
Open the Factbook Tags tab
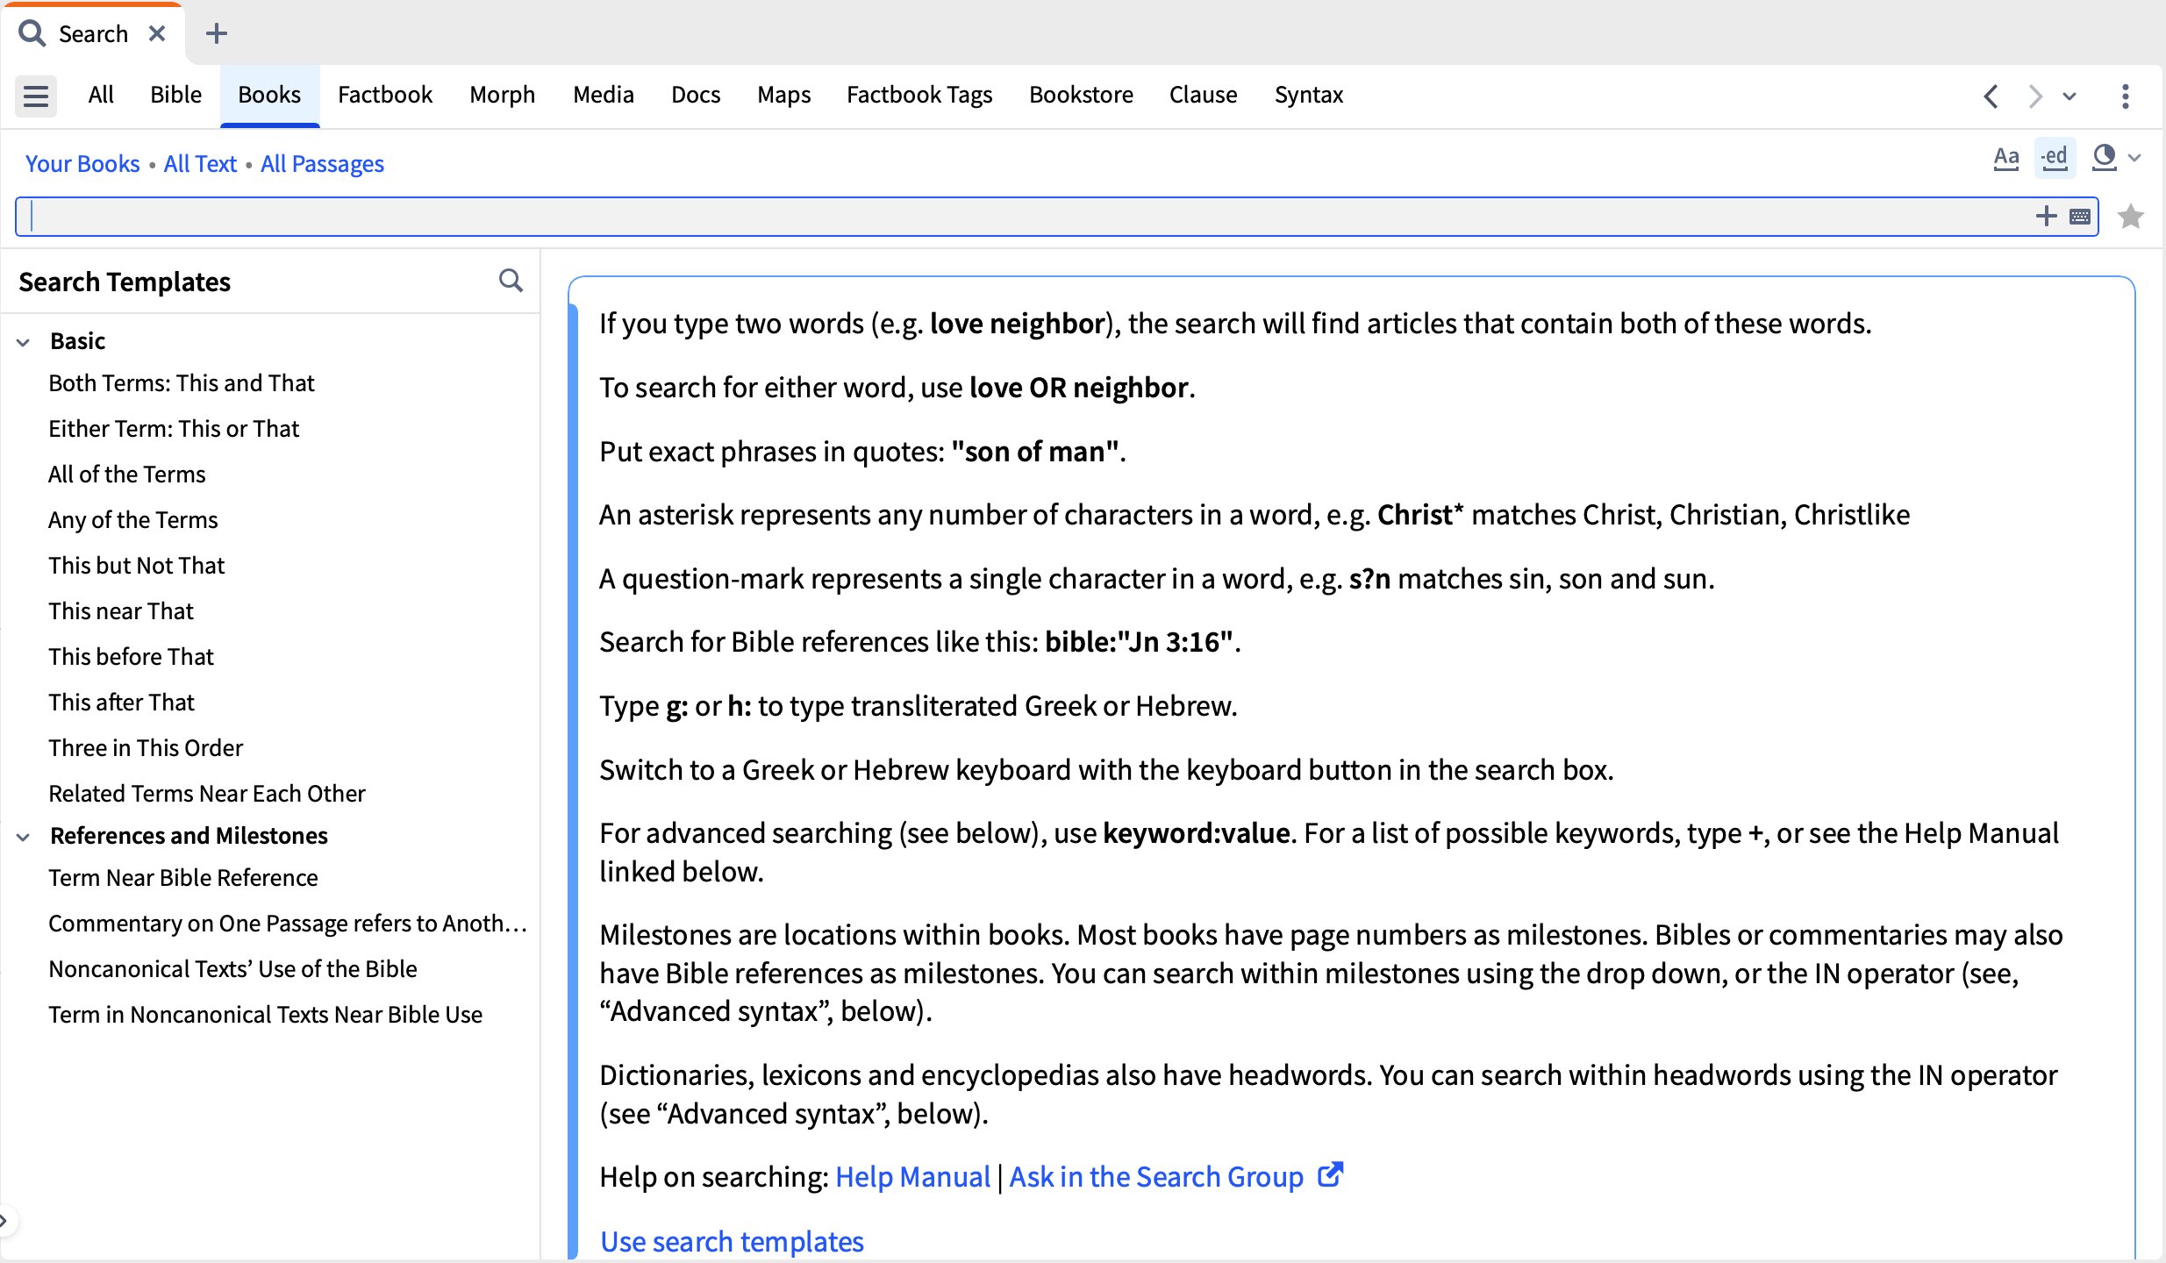coord(919,95)
